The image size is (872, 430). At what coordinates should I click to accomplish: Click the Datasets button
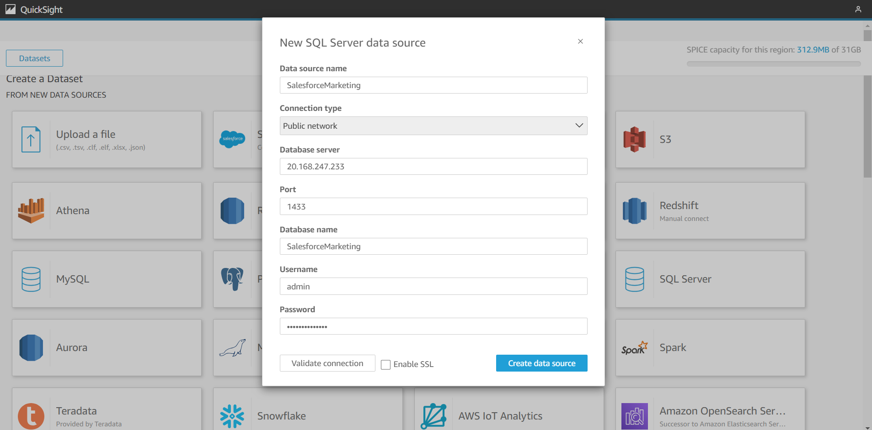pyautogui.click(x=35, y=58)
